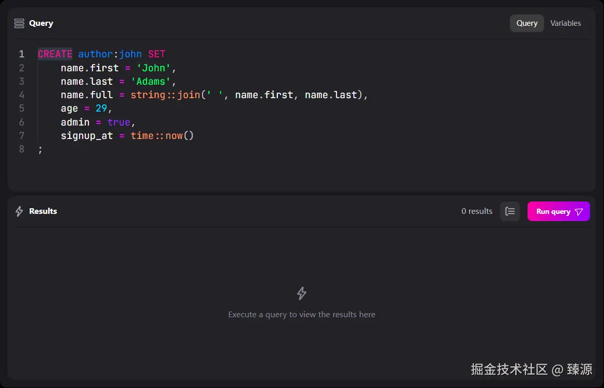Select line number 5 in the gutter
Viewport: 604px width, 388px height.
tap(22, 108)
